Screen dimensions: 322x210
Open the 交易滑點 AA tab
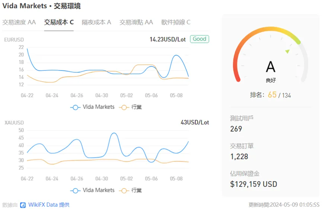136,22
